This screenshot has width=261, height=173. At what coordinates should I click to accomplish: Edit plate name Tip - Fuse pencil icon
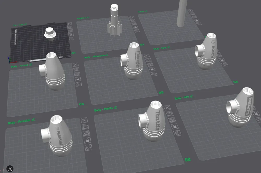coord(26,24)
